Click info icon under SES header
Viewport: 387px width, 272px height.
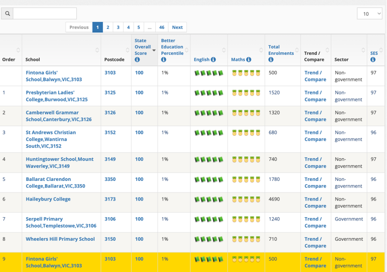pyautogui.click(x=373, y=60)
